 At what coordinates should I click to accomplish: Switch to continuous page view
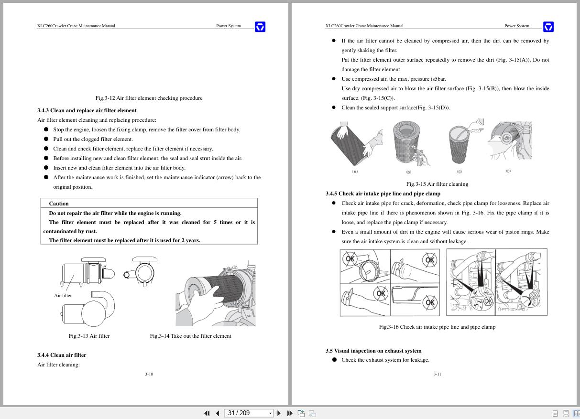coord(566,414)
